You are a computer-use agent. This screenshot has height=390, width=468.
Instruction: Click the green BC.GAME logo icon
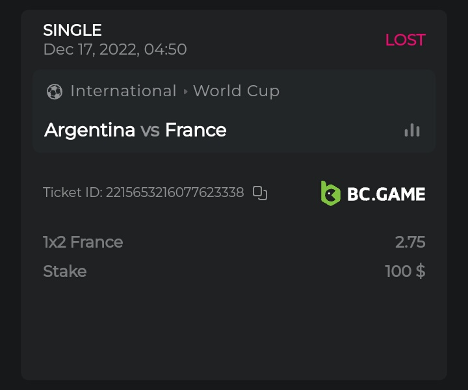click(330, 193)
